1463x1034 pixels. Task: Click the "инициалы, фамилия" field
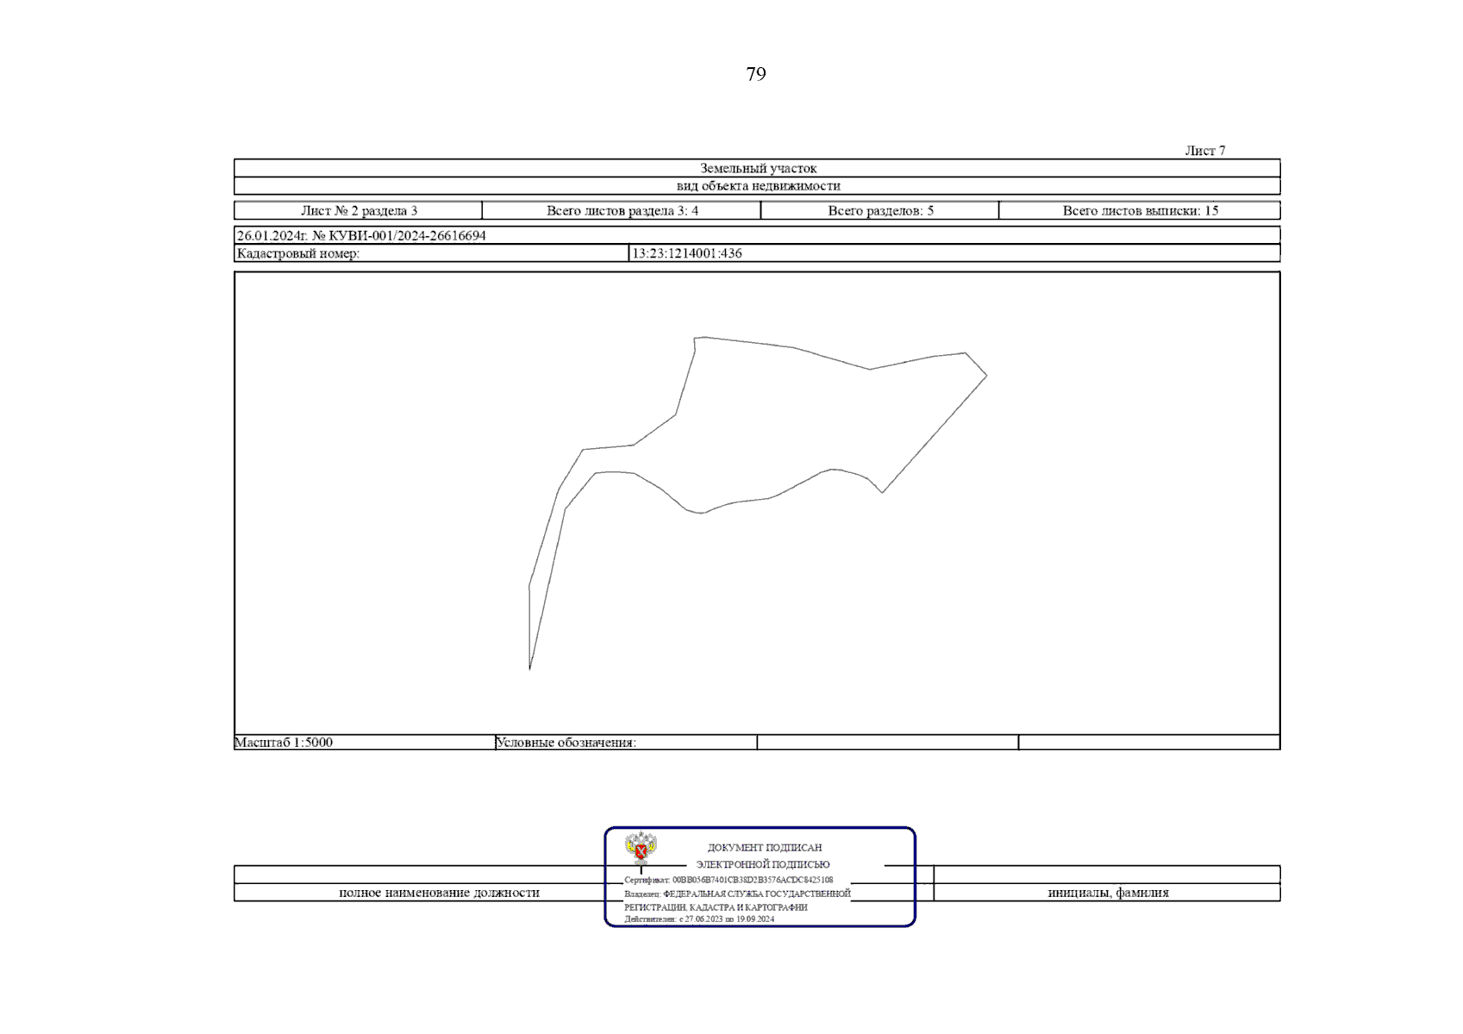(1108, 893)
